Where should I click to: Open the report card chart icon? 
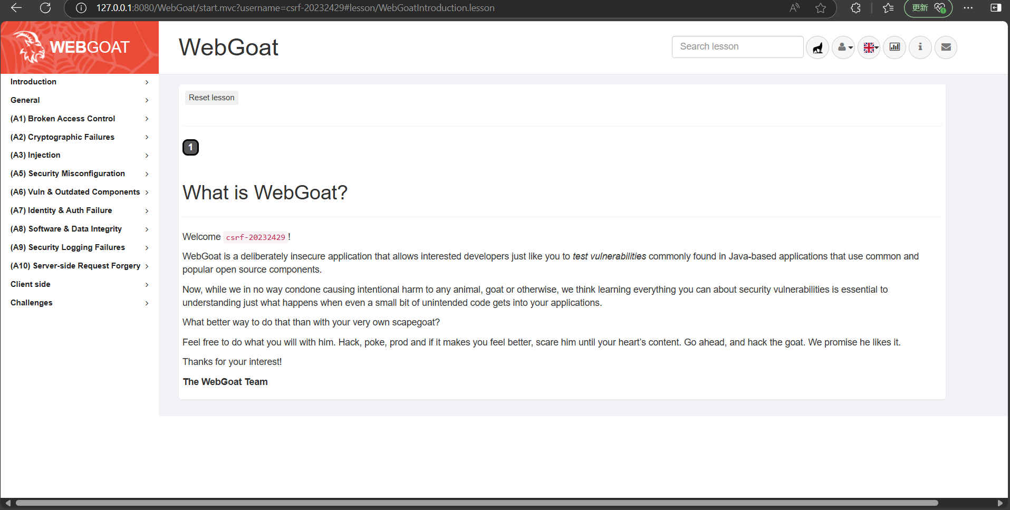click(895, 47)
